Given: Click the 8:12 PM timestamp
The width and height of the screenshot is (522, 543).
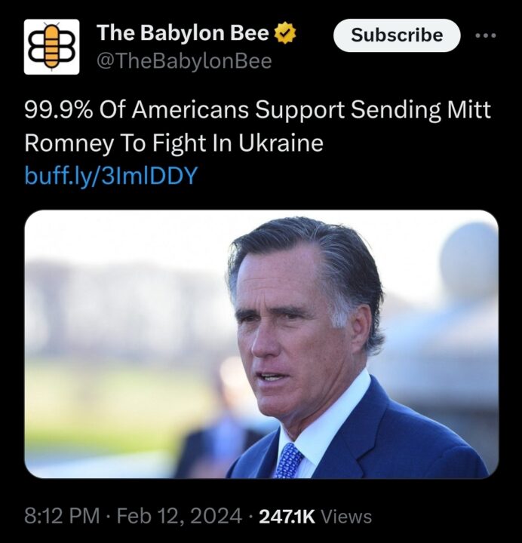Looking at the screenshot, I should pos(62,517).
